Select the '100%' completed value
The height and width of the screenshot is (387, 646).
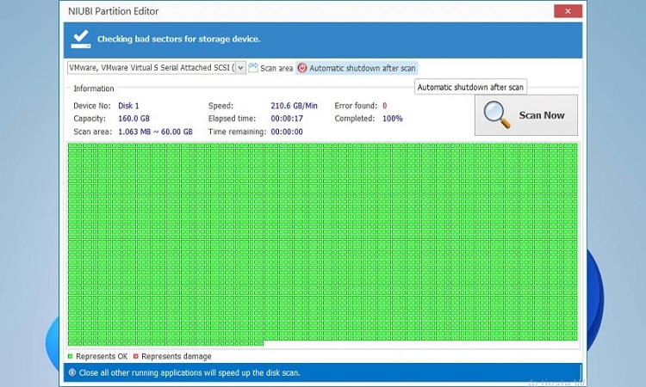[x=393, y=119]
